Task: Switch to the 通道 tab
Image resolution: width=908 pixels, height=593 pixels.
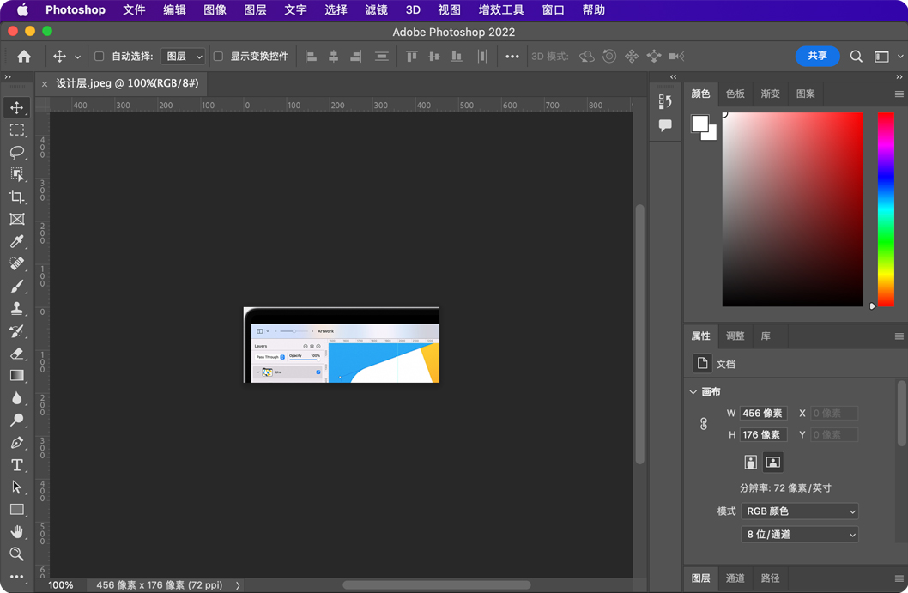Action: [735, 578]
